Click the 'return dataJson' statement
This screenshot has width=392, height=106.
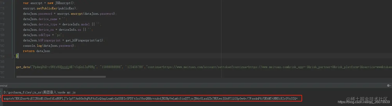coord(36,51)
